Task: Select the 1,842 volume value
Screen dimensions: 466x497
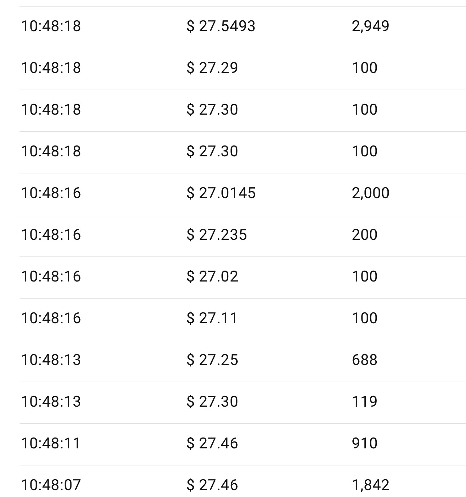Action: tap(370, 485)
